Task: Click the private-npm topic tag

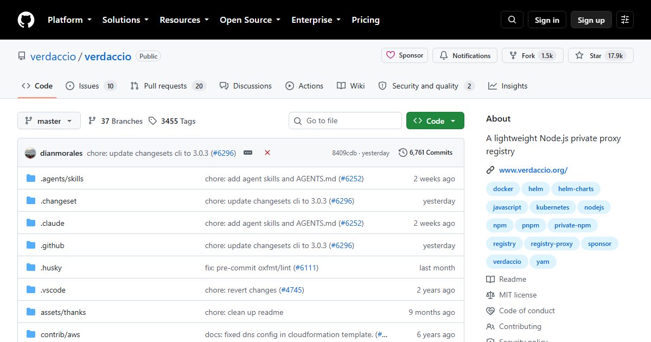Action: [573, 225]
